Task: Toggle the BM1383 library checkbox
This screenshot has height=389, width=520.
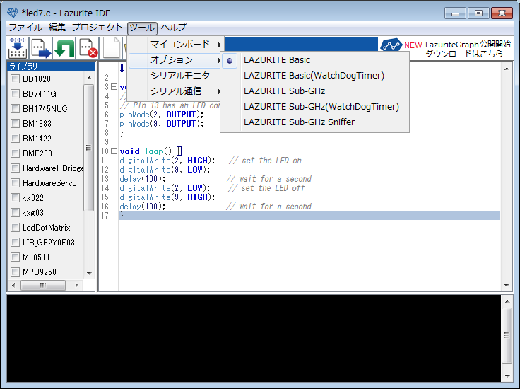Action: pos(15,124)
